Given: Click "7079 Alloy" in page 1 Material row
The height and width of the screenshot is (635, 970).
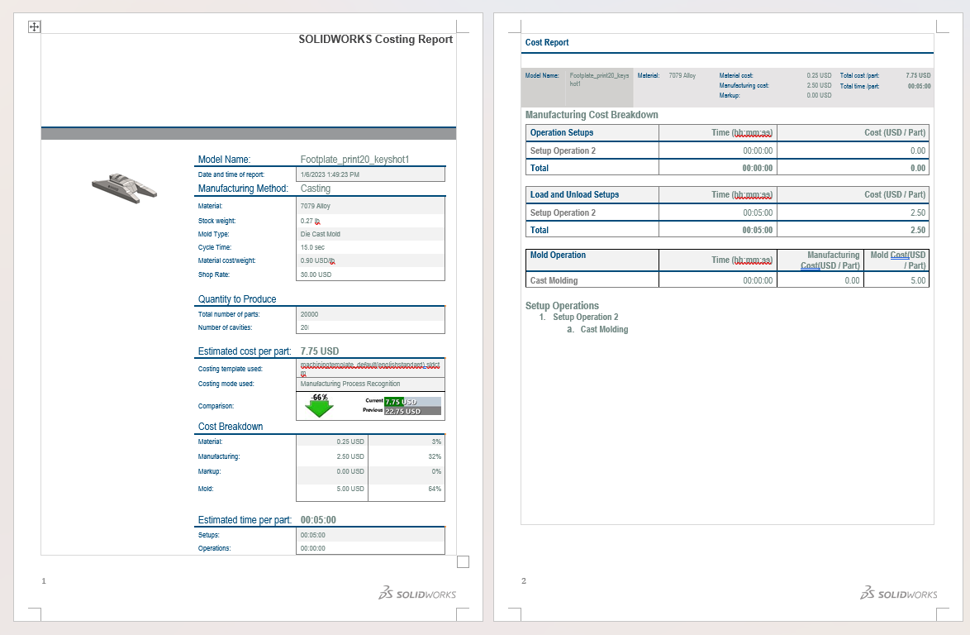Looking at the screenshot, I should click(x=316, y=206).
